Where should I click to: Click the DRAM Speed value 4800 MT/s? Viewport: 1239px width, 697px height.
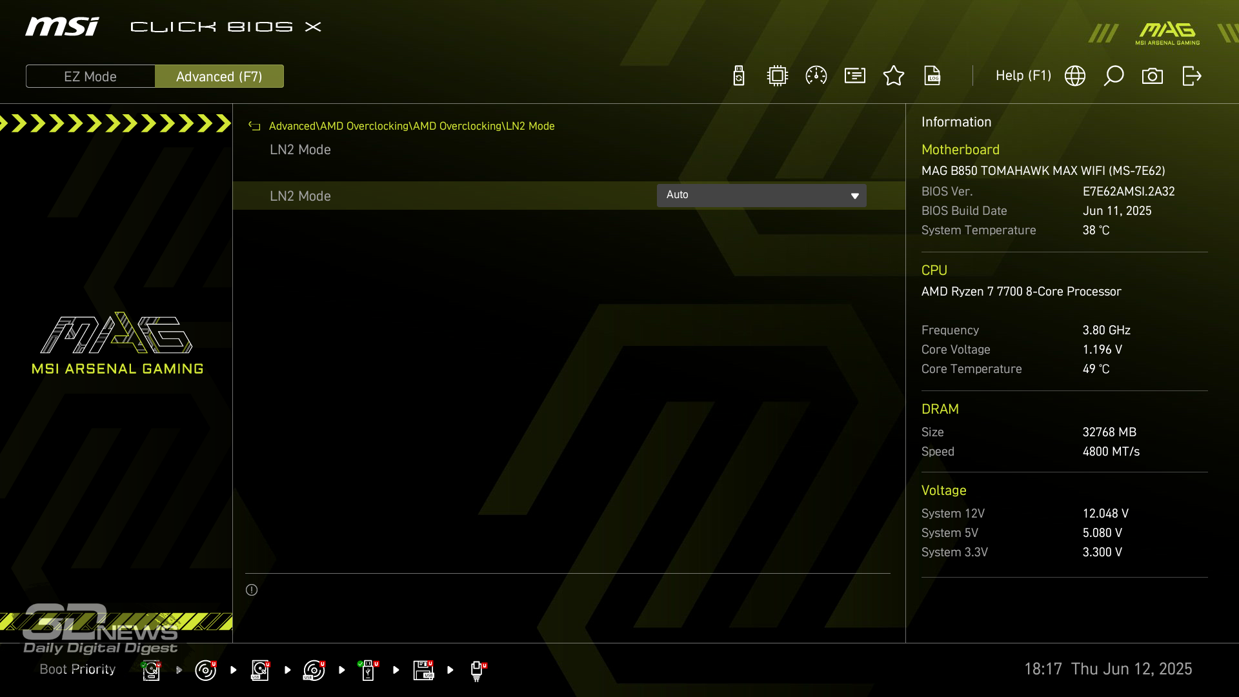coord(1111,452)
